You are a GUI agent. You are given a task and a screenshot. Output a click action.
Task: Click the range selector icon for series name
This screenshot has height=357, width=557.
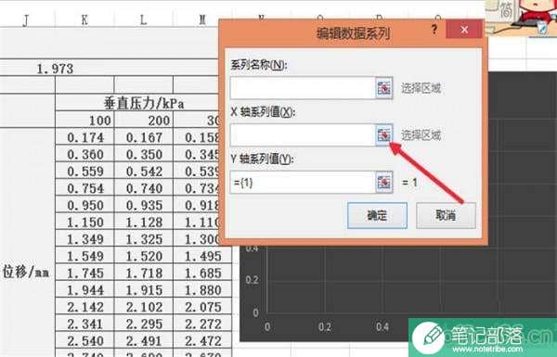coord(384,88)
